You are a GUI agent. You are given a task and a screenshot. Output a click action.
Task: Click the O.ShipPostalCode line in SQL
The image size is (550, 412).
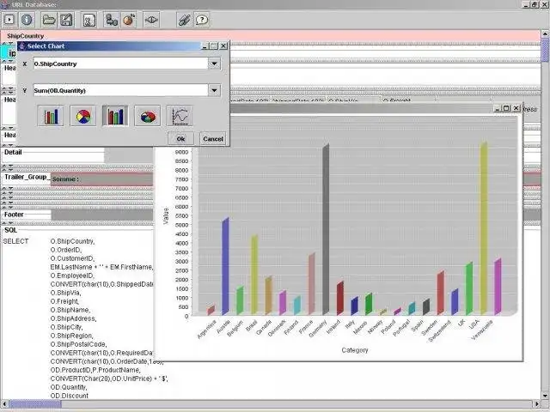[x=78, y=344]
